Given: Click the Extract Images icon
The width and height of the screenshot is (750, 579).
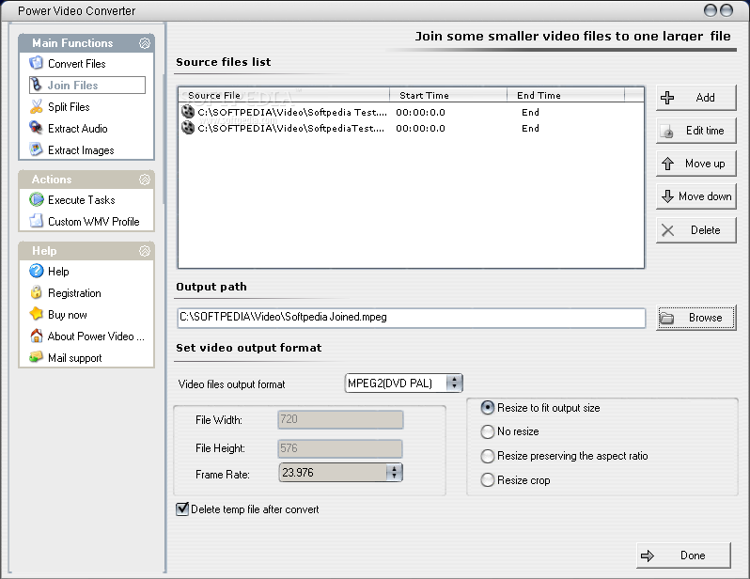Looking at the screenshot, I should coord(37,149).
